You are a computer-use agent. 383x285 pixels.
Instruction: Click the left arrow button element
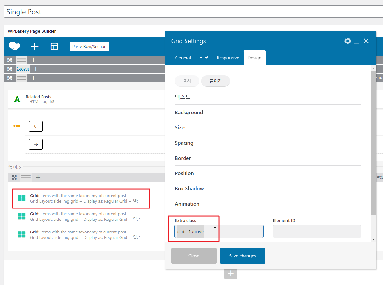[36, 126]
